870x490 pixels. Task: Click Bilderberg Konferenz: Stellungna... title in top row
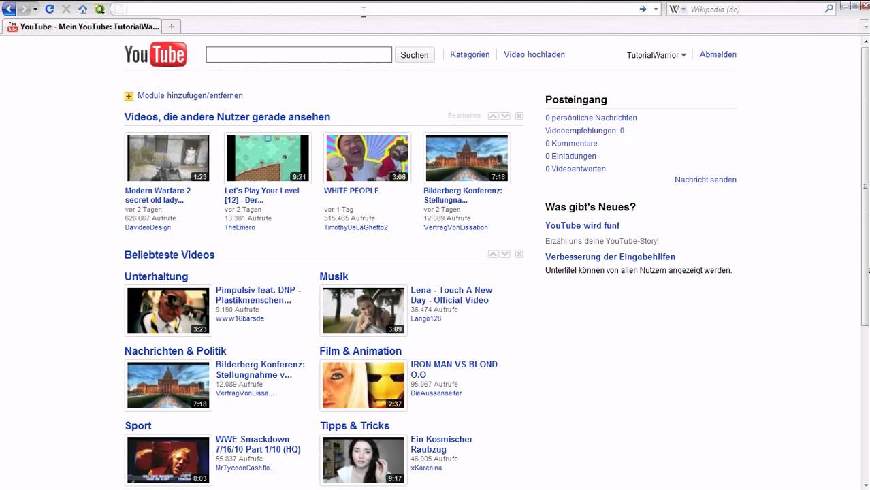click(463, 195)
